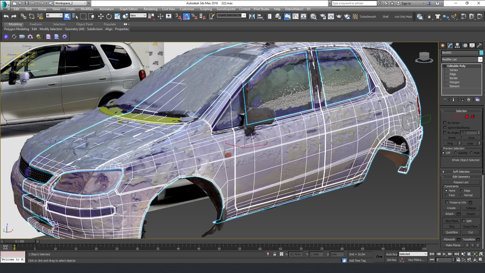Click the Undo icon in the toolbar

click(x=7, y=17)
